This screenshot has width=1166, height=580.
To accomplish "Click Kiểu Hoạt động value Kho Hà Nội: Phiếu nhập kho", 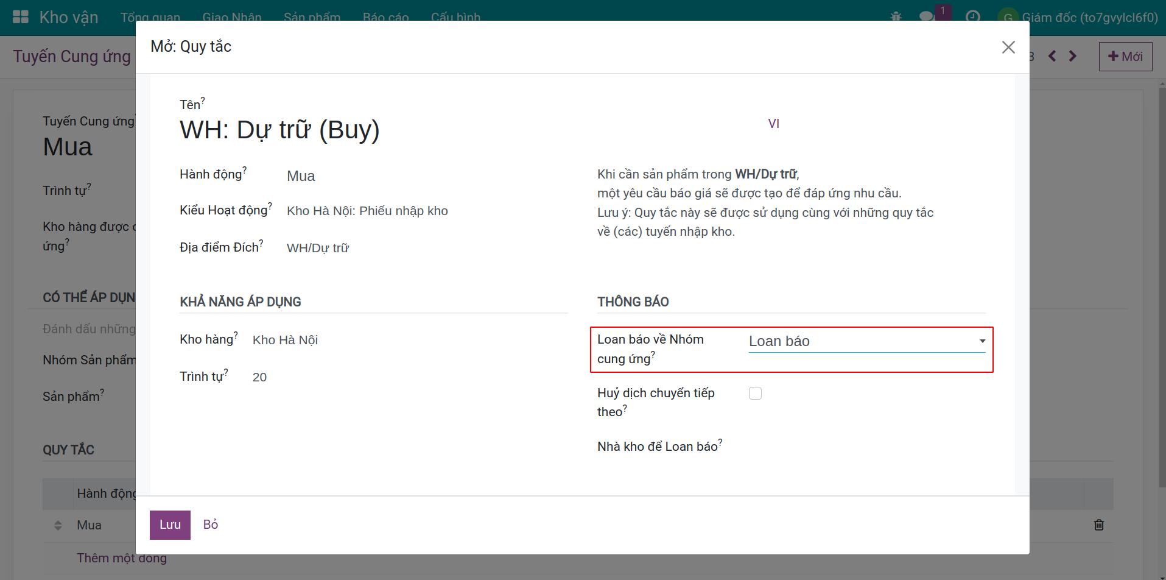I will 367,211.
